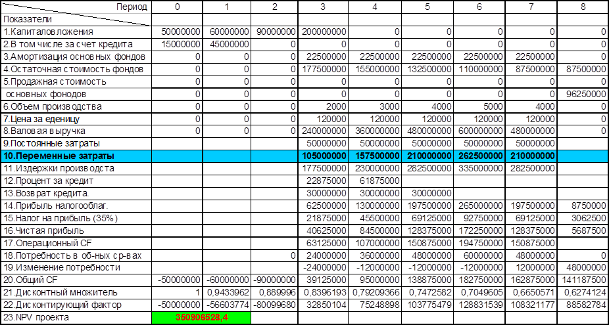Select the "Показатели" label cell

pos(76,18)
